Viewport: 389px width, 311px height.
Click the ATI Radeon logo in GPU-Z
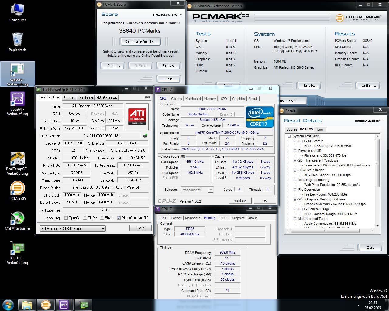(x=137, y=117)
